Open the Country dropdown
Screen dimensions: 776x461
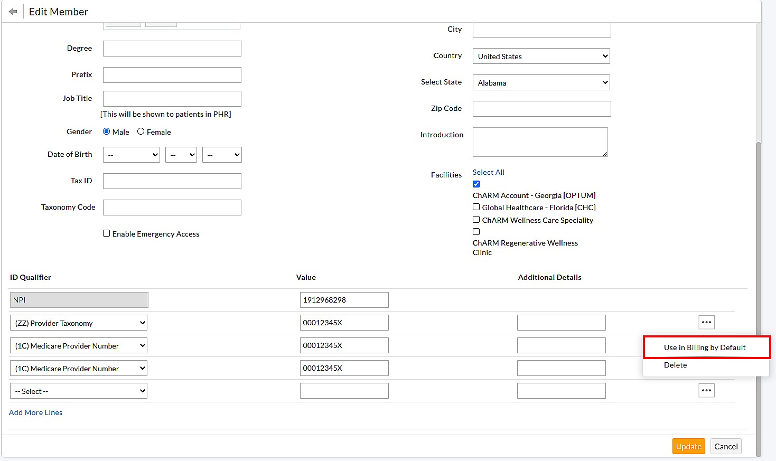[x=541, y=56]
